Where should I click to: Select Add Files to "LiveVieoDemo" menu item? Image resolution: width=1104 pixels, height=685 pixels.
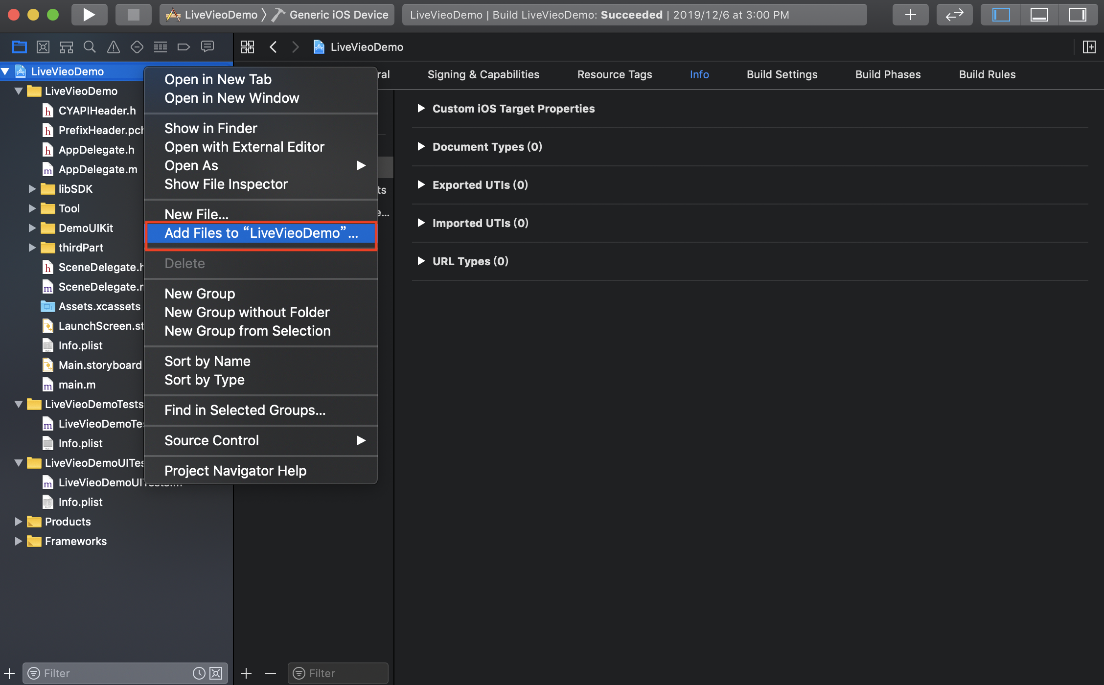coord(261,233)
